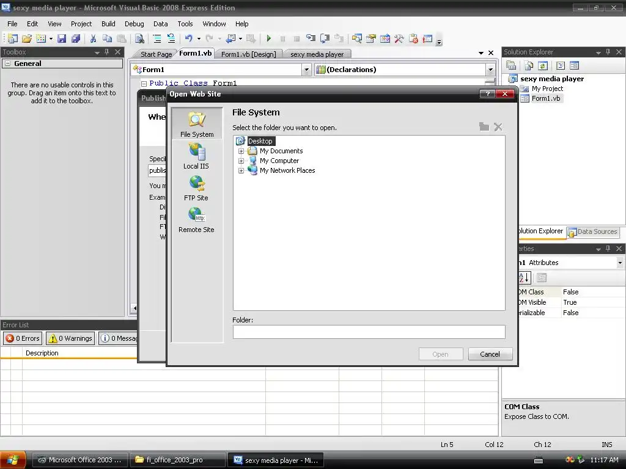Click the Save floppy disk icon

[x=62, y=38]
